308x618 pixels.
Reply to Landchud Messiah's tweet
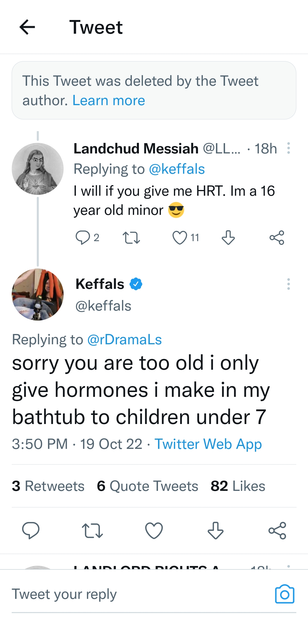click(82, 238)
